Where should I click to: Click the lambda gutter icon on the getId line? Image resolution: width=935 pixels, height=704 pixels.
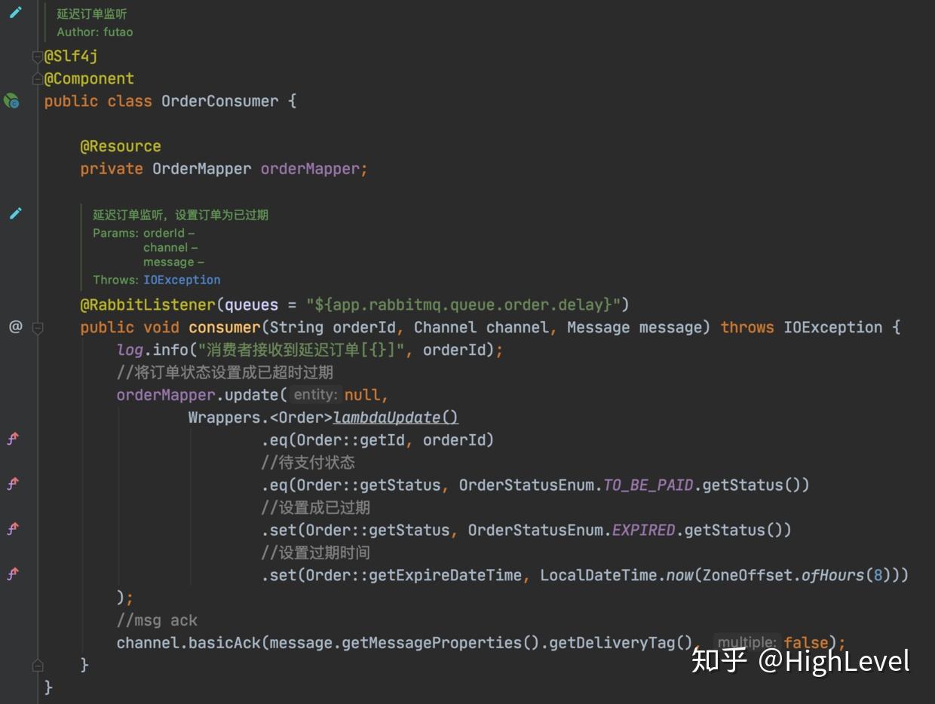[x=13, y=439]
